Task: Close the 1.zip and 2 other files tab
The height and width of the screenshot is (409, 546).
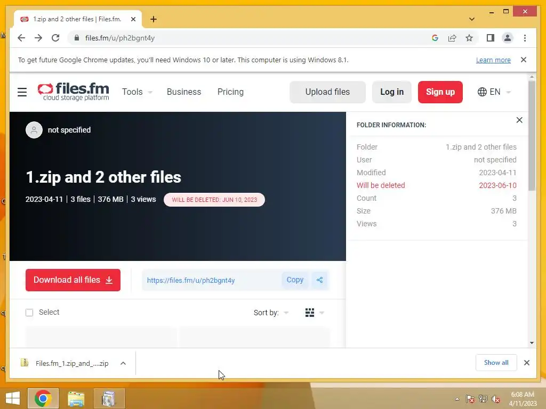Action: tap(133, 19)
